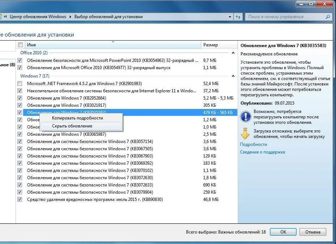Toggle the select-all checkbox in the header
Image resolution: width=336 pixels, height=244 pixels.
pyautogui.click(x=20, y=45)
